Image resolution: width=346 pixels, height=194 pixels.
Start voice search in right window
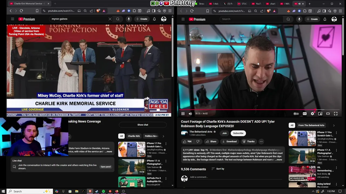pyautogui.click(x=299, y=19)
